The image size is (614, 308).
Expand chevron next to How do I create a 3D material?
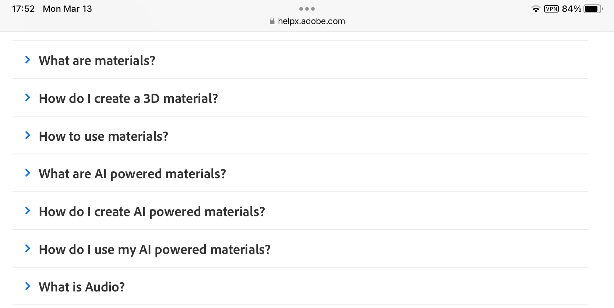(28, 97)
